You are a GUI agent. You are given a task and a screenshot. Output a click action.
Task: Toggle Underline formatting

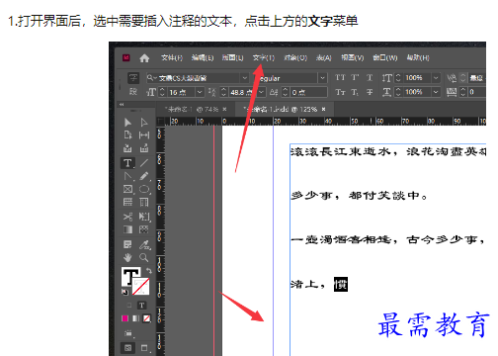click(370, 78)
